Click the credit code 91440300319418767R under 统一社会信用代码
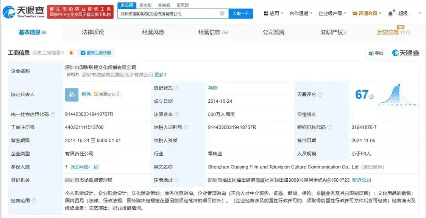 tap(89, 114)
